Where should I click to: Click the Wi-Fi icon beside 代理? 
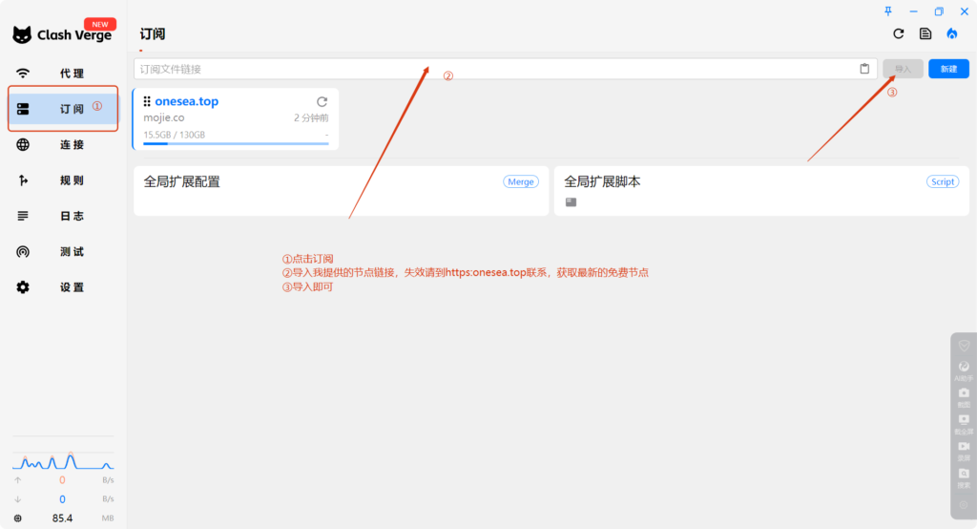(23, 73)
